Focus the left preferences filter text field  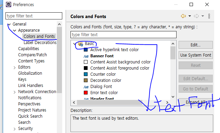[x=34, y=16]
